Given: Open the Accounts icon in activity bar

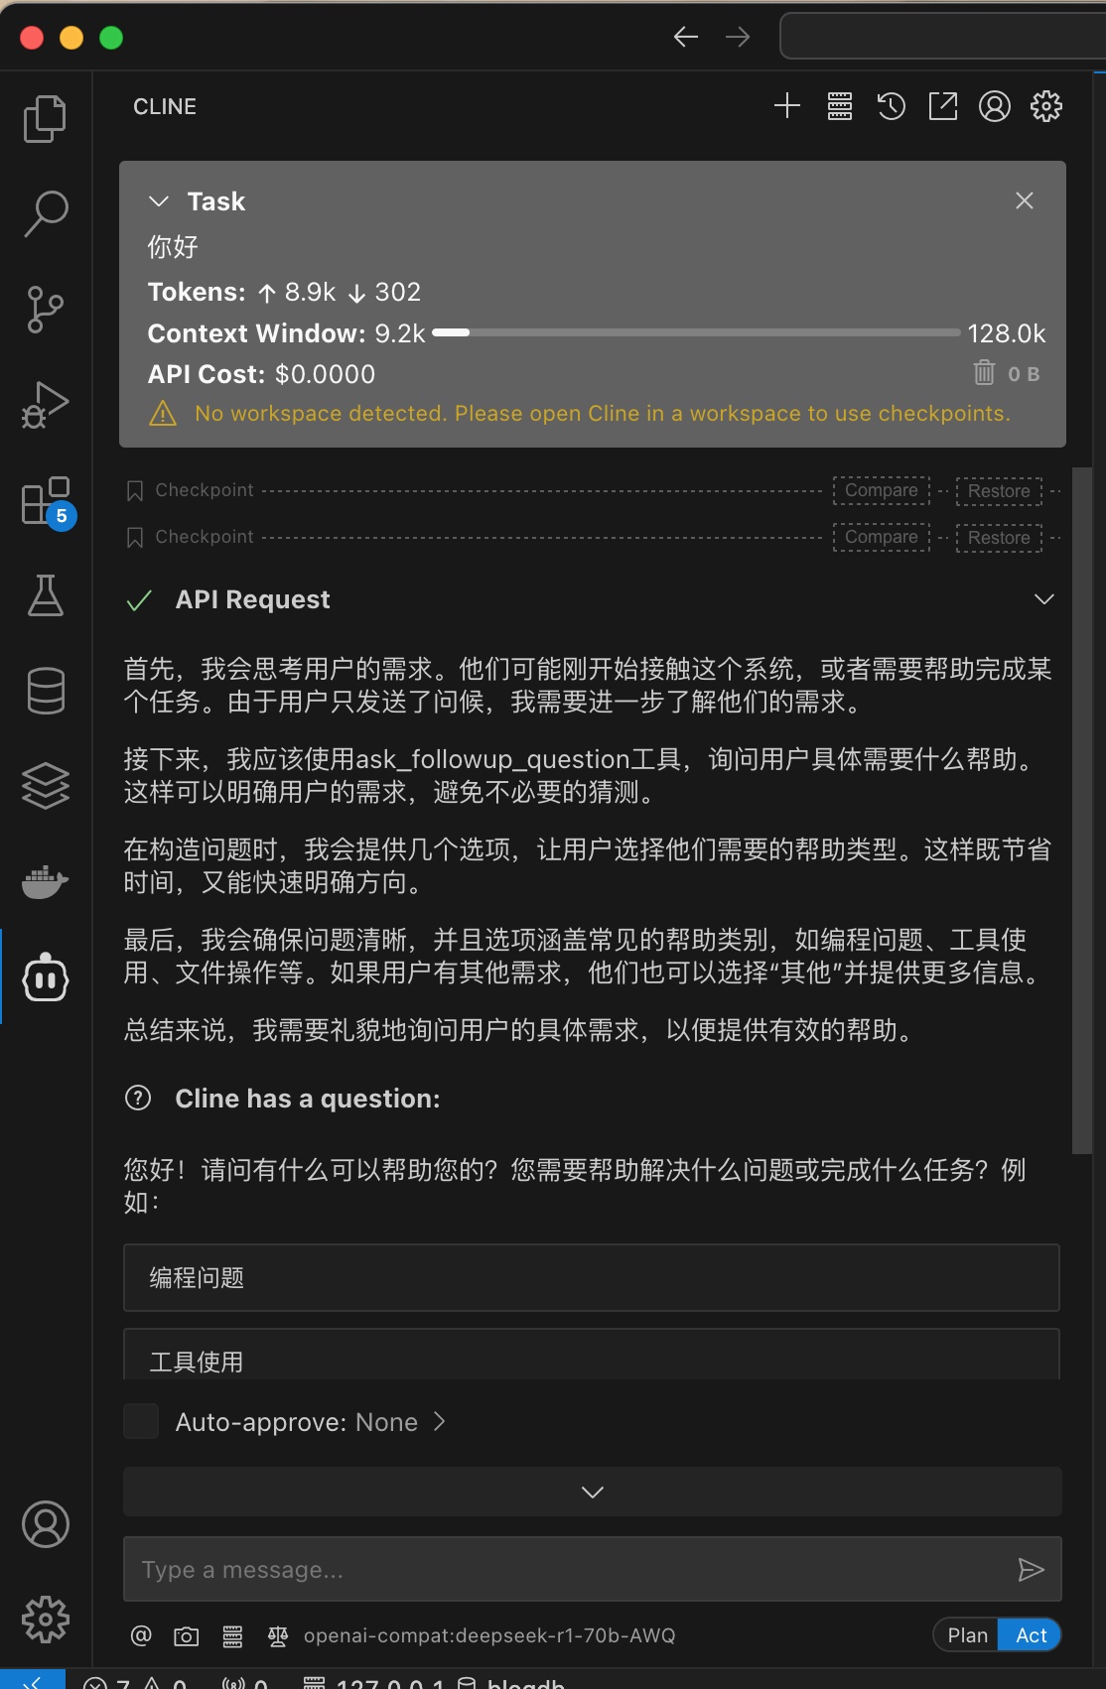Looking at the screenshot, I should (x=45, y=1524).
